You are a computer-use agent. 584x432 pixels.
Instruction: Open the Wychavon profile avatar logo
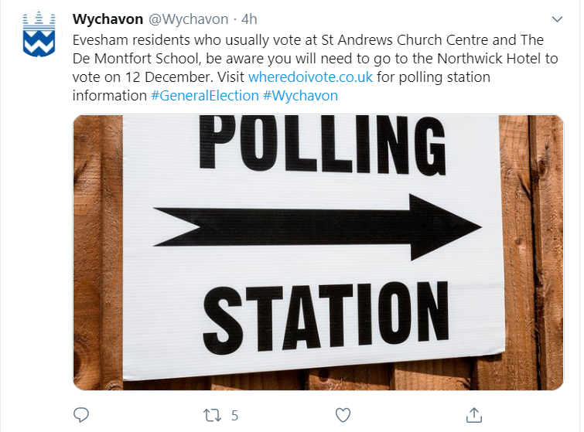click(39, 34)
